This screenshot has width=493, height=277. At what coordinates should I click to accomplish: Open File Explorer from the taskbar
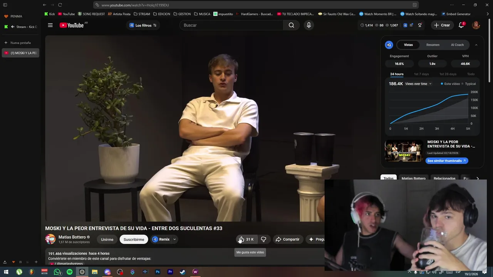click(94, 272)
